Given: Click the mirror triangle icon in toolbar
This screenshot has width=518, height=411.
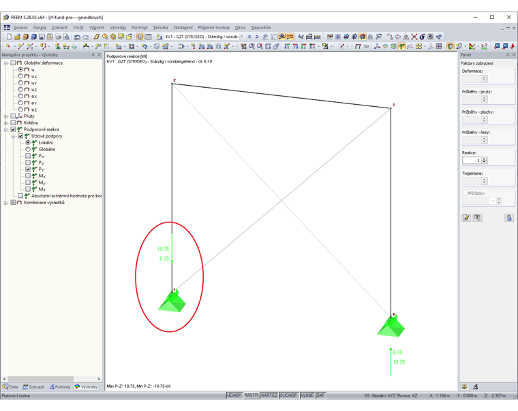Looking at the screenshot, I should (406, 37).
